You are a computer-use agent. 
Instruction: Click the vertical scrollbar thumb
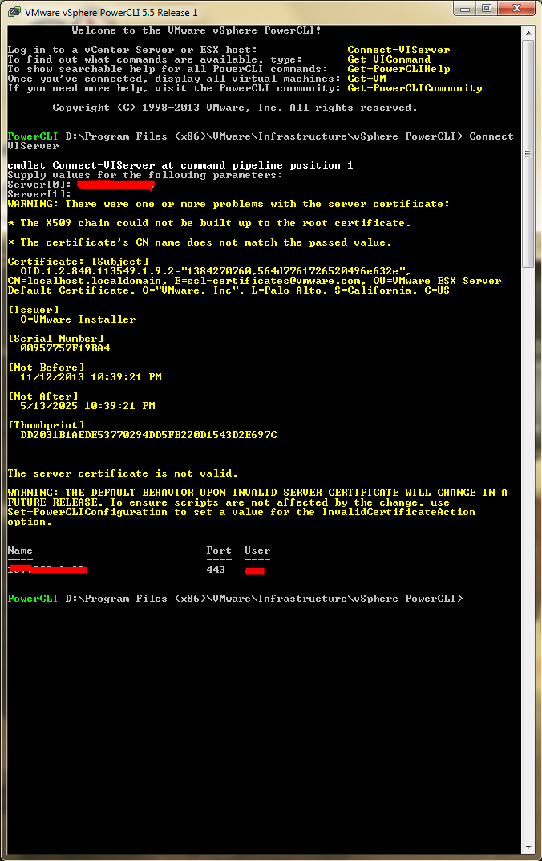coord(528,152)
